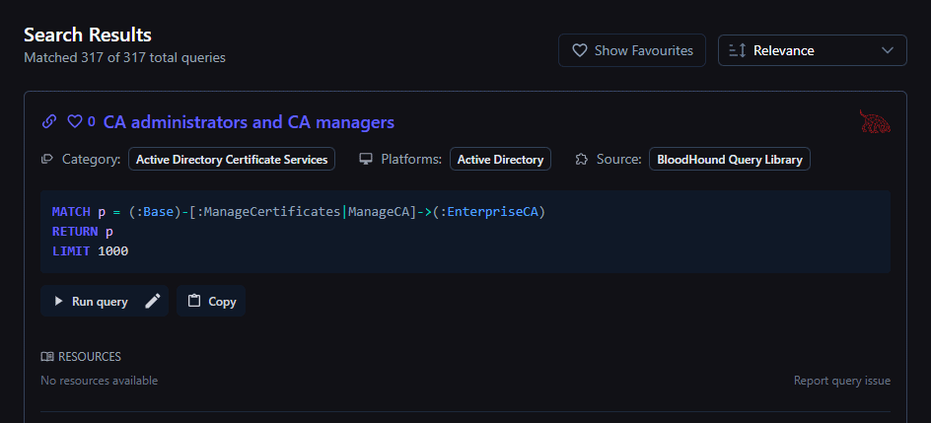Click the Search Results heading

point(88,35)
